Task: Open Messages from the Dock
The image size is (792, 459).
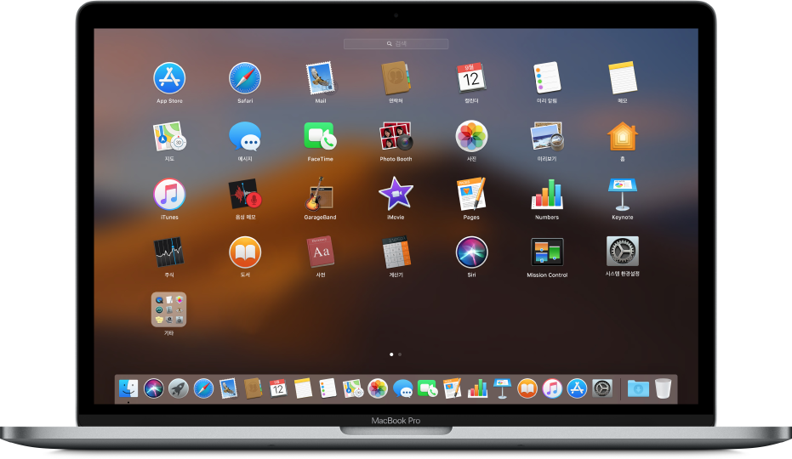Action: (402, 388)
